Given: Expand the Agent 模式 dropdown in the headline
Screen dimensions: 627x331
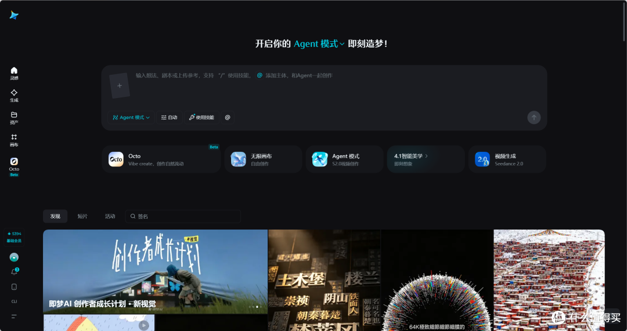Looking at the screenshot, I should 319,44.
